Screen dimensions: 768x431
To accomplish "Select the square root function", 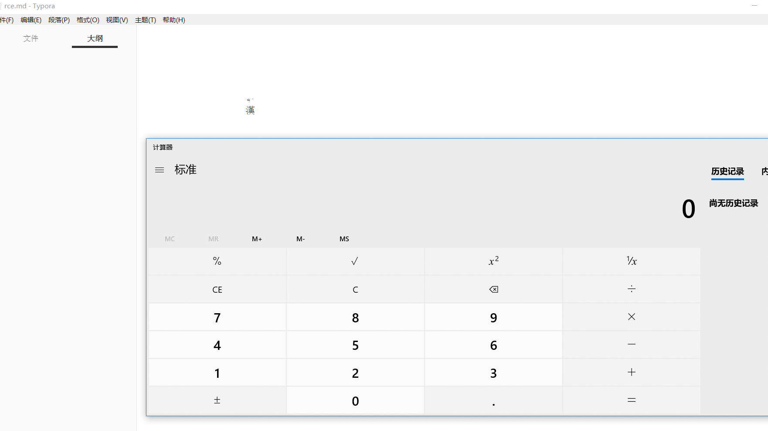I will [x=354, y=261].
